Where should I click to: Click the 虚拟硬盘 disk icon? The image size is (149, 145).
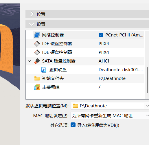[44, 70]
